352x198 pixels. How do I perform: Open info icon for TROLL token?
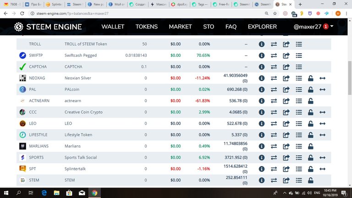(262, 44)
